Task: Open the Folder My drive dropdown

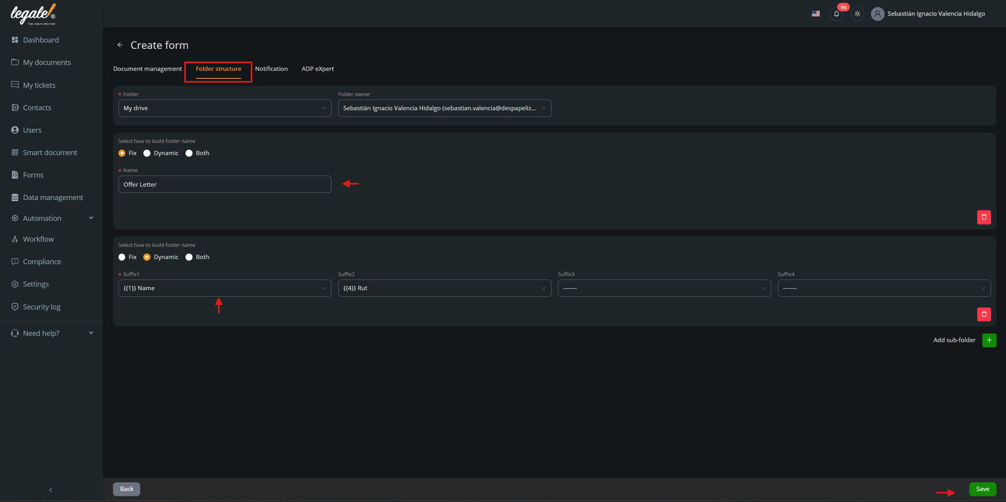Action: click(224, 108)
